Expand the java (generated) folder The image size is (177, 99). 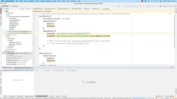5,35
